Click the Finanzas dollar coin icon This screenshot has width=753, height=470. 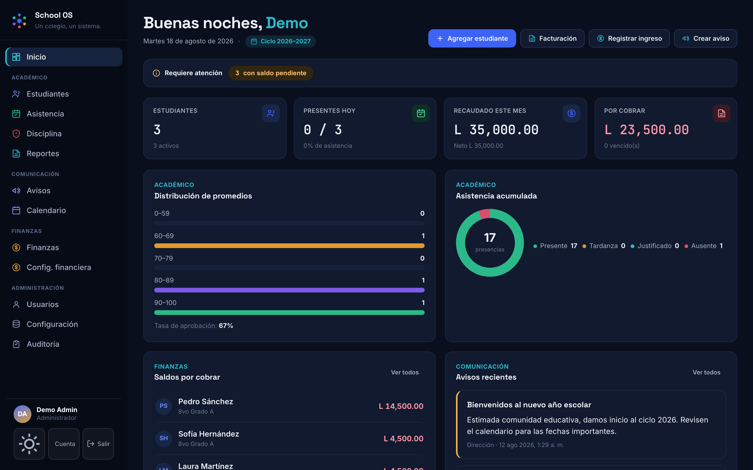pyautogui.click(x=16, y=248)
